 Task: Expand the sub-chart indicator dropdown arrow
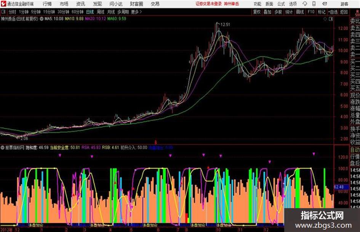3,148
